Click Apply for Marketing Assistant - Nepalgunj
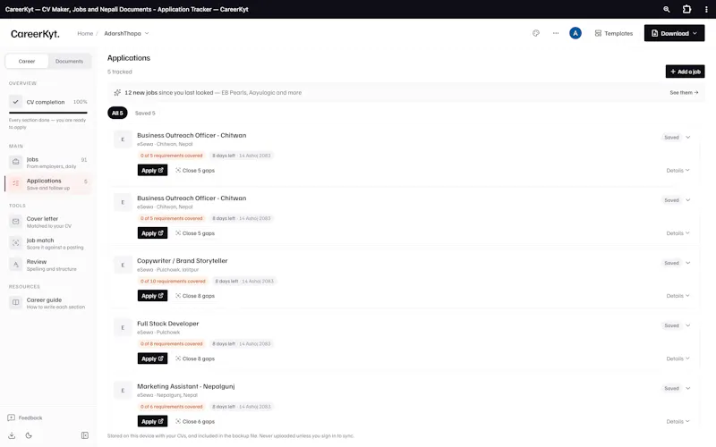The height and width of the screenshot is (447, 716). (152, 421)
